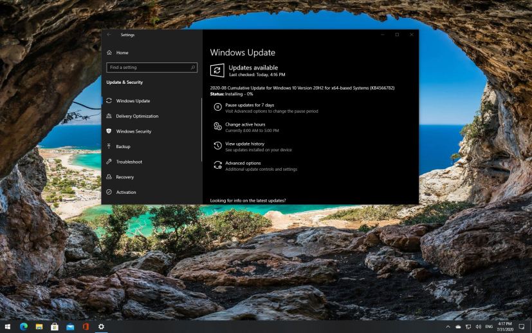Open Change active hours

tap(245, 125)
